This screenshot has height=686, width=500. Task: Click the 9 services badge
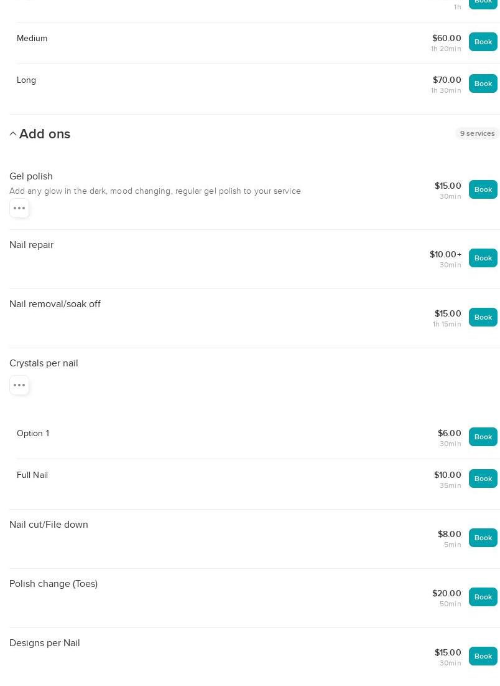477,133
